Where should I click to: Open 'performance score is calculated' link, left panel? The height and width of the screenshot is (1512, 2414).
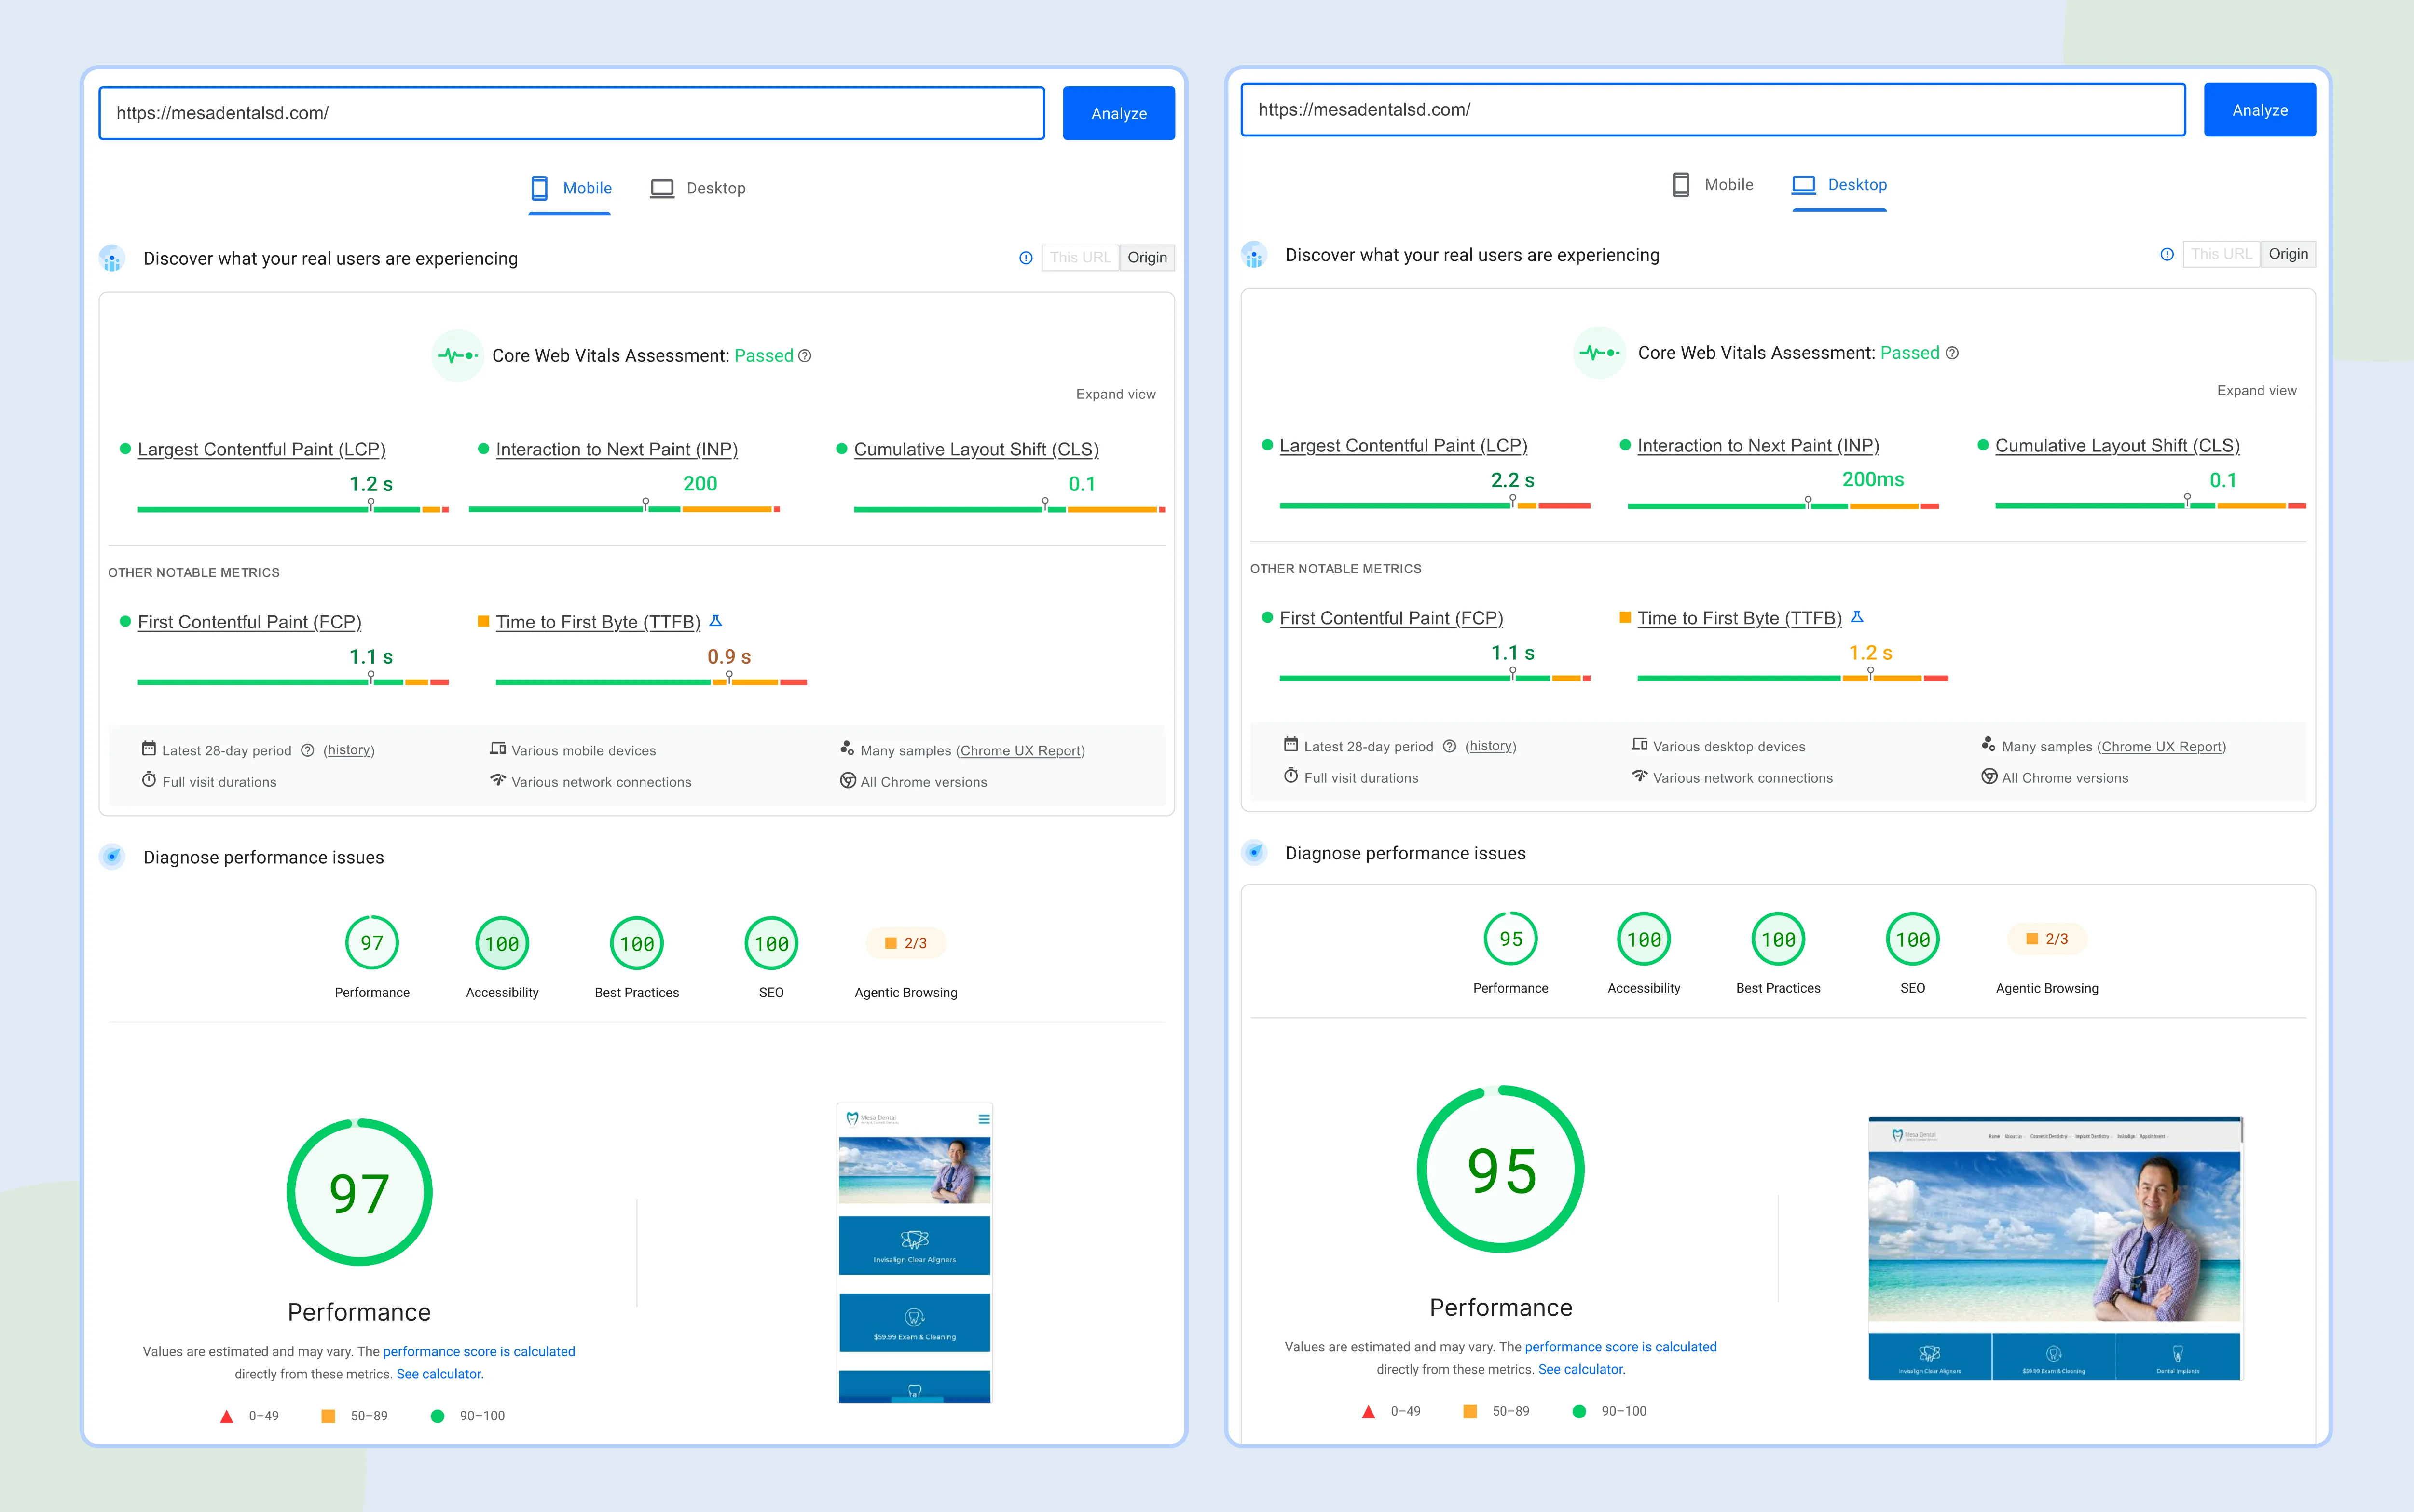click(x=479, y=1352)
